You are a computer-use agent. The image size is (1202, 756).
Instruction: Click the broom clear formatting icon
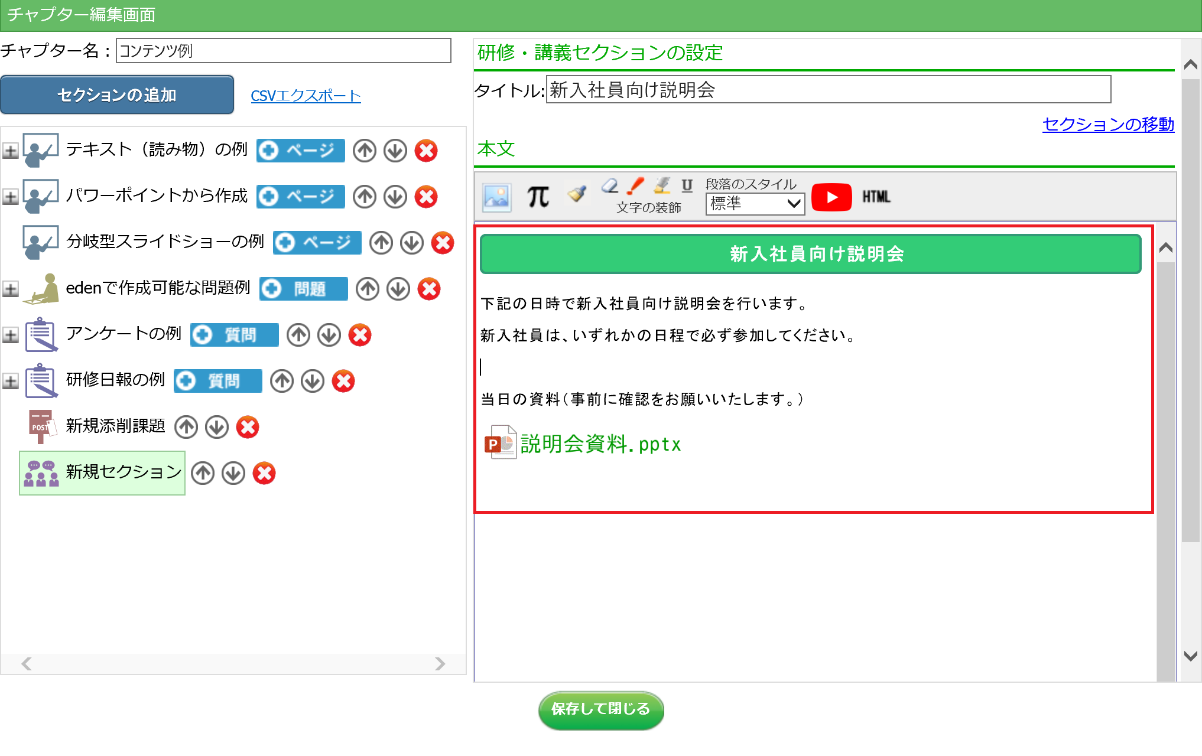coord(577,193)
